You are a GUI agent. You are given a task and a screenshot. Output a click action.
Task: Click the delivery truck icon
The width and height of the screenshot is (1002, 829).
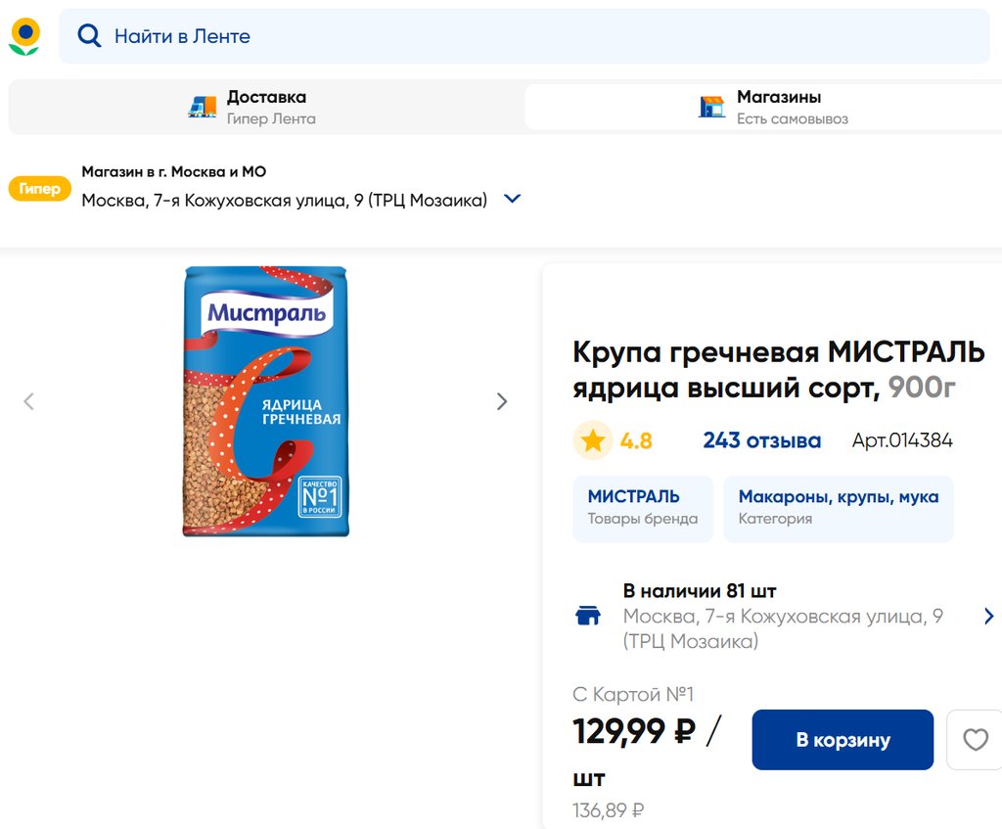pyautogui.click(x=202, y=107)
